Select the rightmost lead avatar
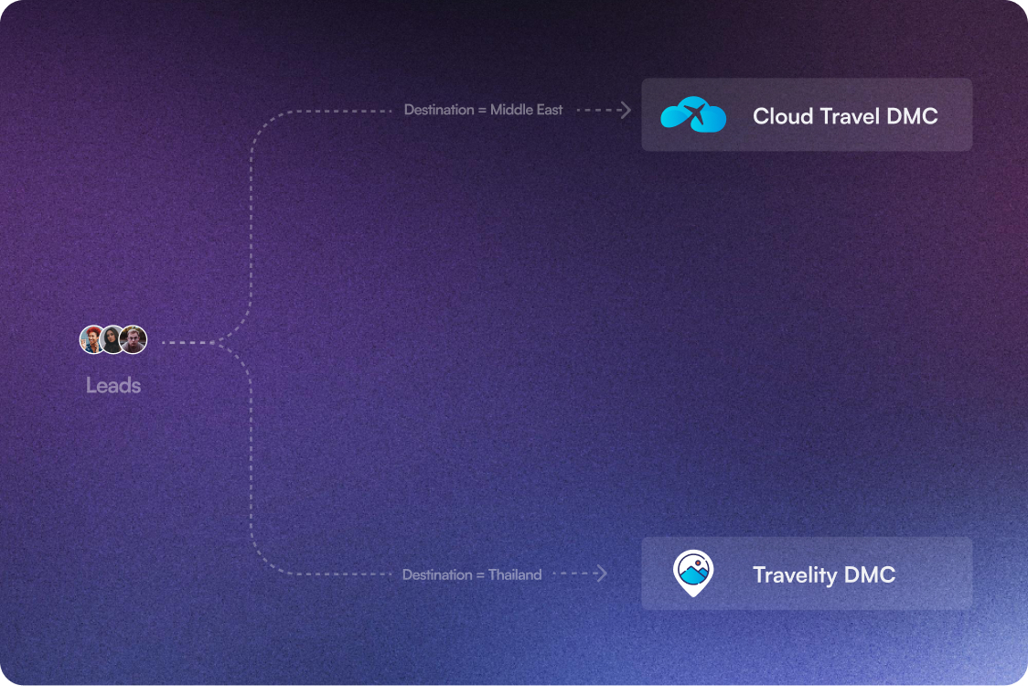This screenshot has height=686, width=1028. pos(134,339)
